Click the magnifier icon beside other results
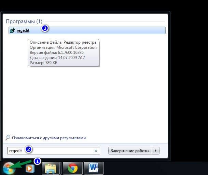This screenshot has width=208, height=175. (8, 137)
